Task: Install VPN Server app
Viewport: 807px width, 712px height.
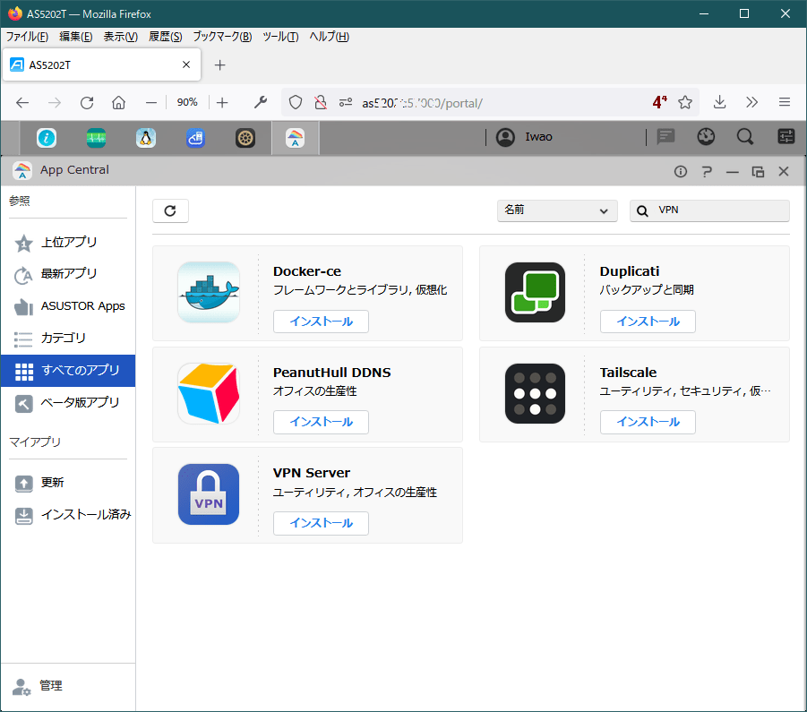Action: pos(321,523)
